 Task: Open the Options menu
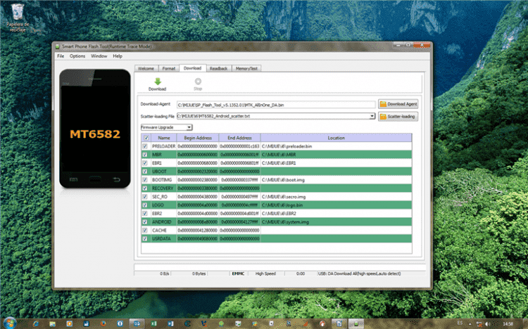[77, 56]
